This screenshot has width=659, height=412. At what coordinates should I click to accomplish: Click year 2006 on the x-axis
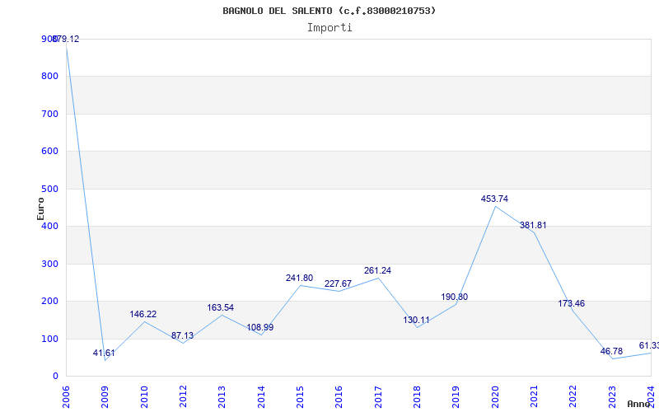point(66,396)
